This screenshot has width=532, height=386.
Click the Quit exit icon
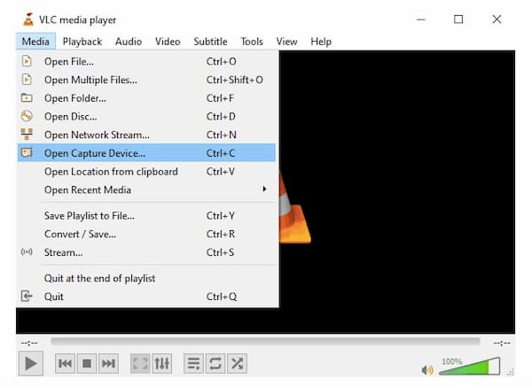[x=27, y=297]
